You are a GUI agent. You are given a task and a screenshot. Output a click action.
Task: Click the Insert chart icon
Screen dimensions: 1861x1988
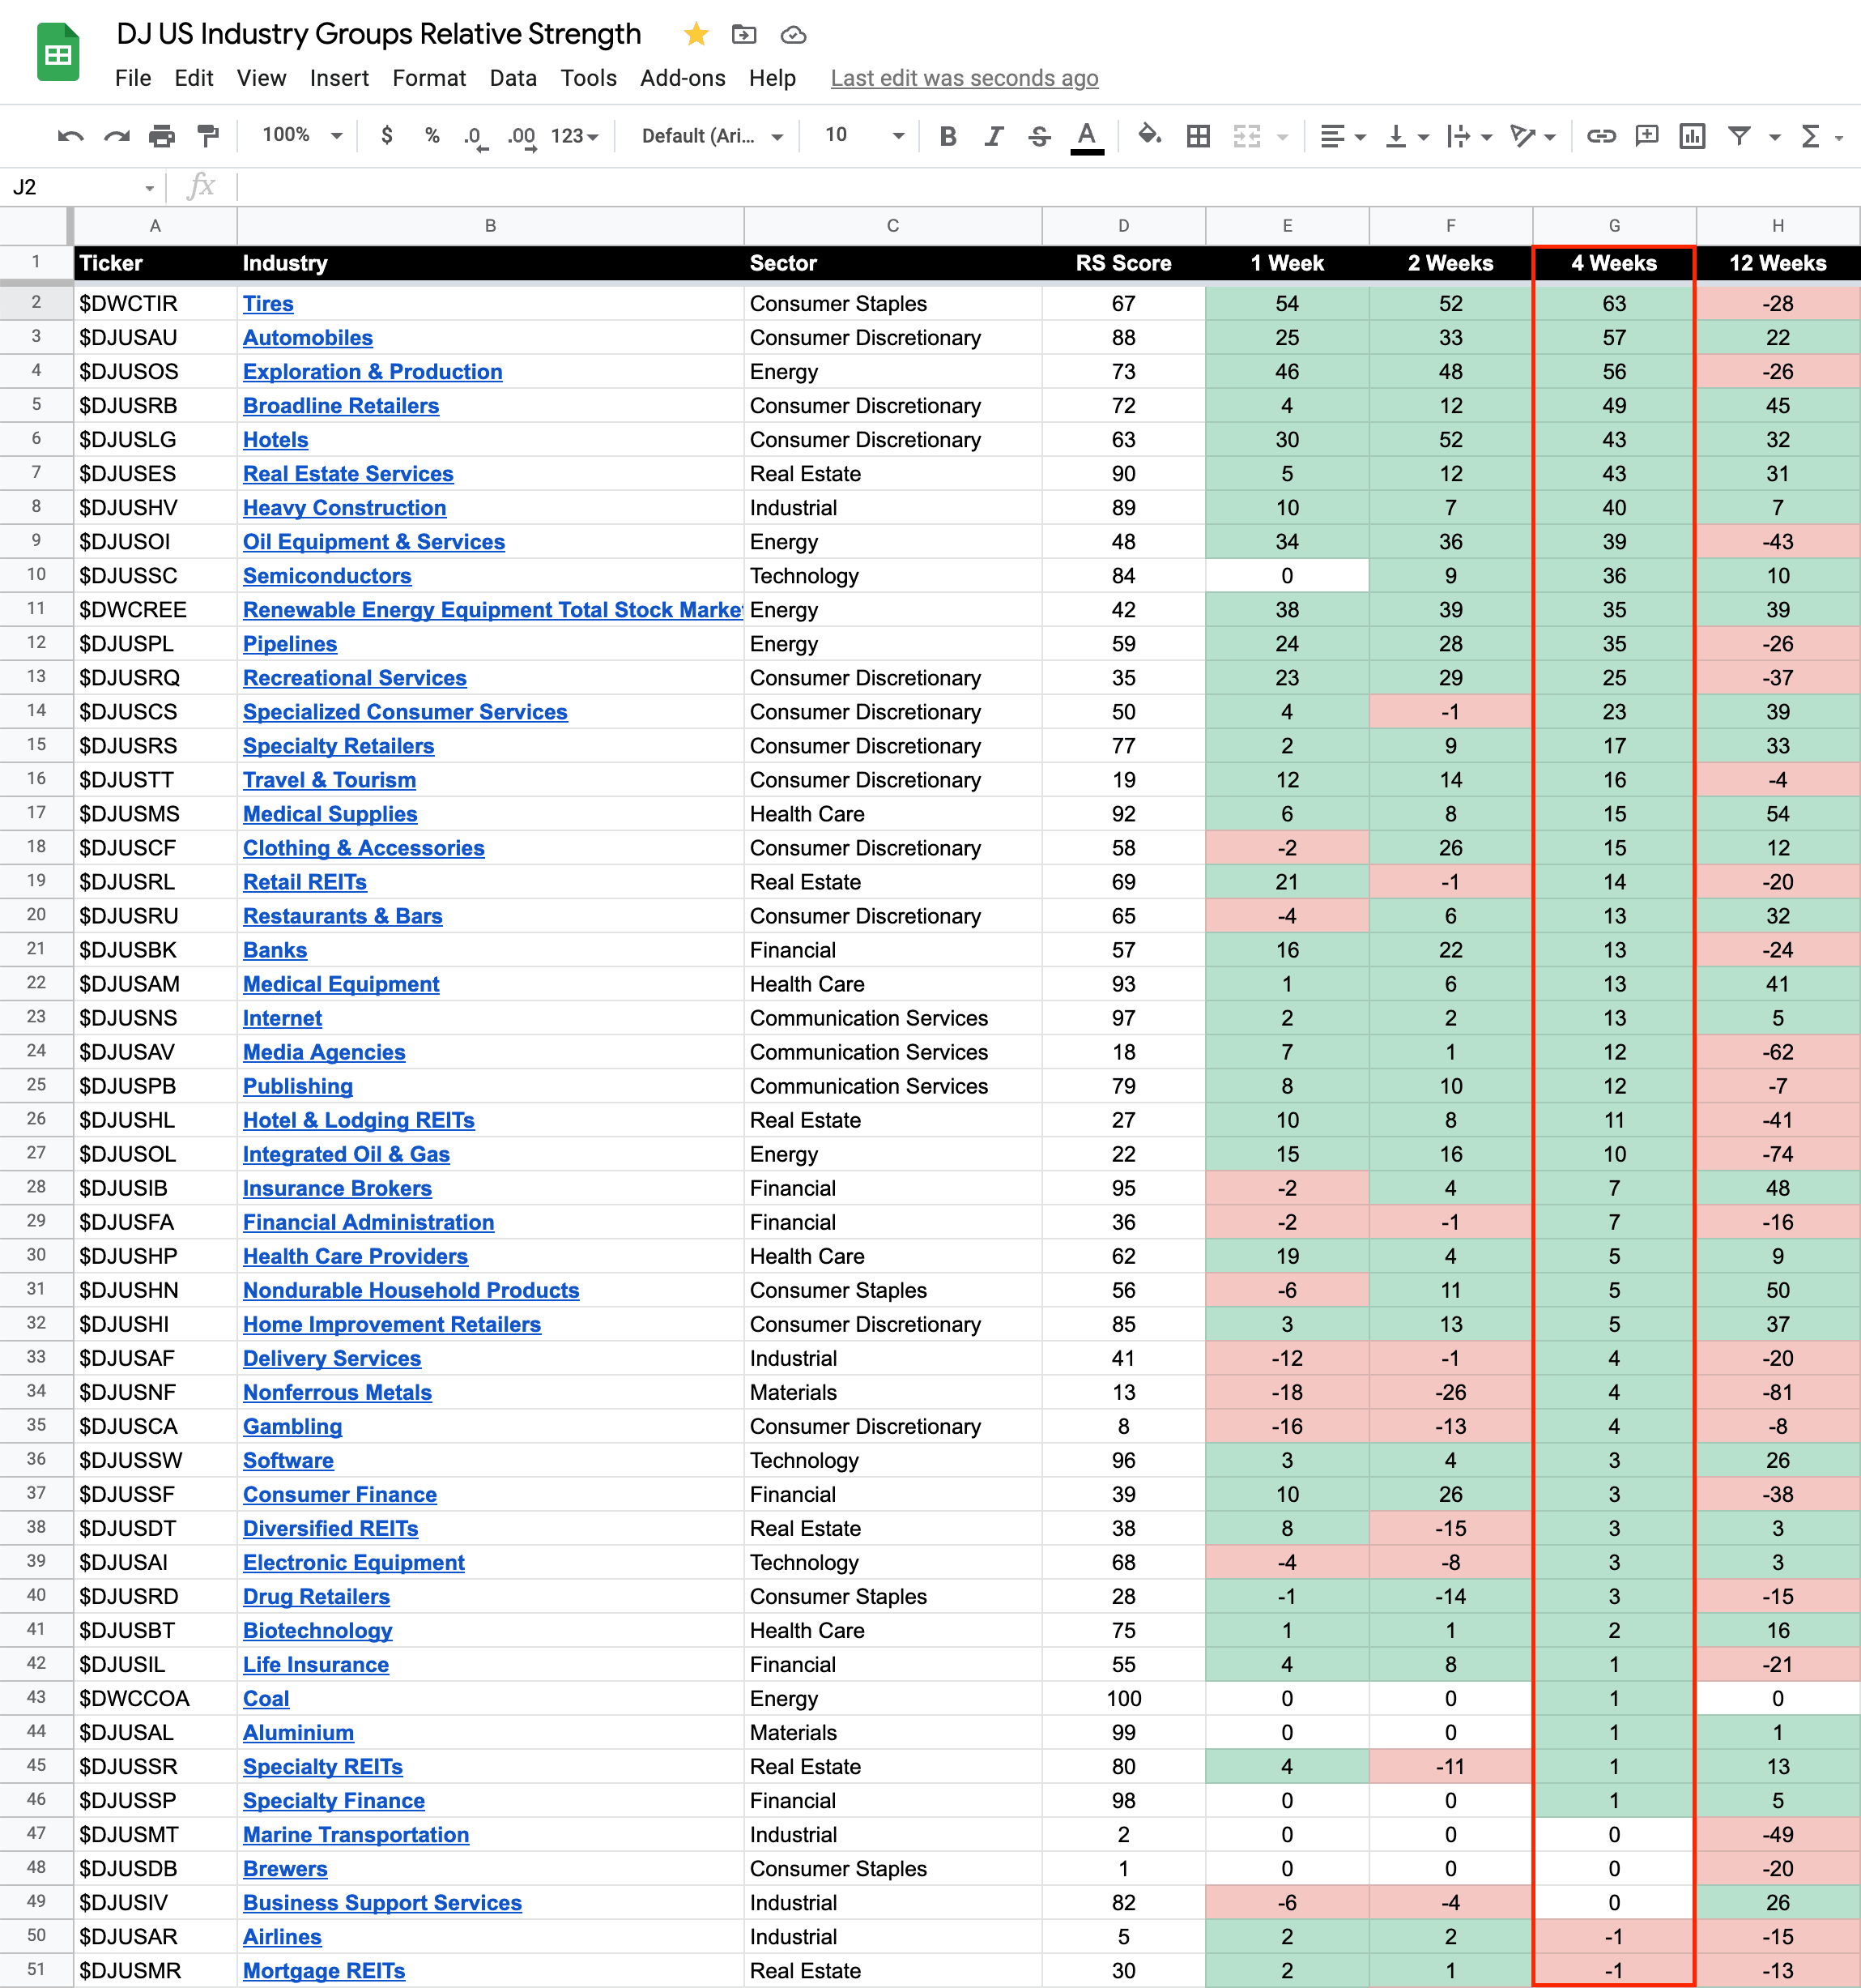(x=1692, y=136)
